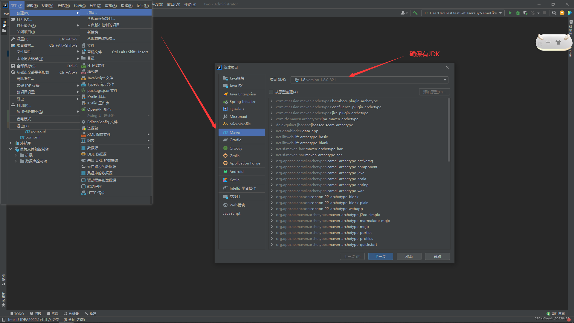Click the Run (green play) toolbar icon

click(510, 13)
